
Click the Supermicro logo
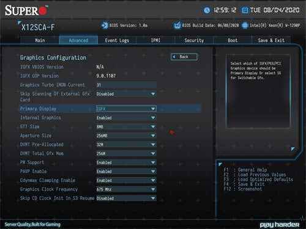coord(26,10)
